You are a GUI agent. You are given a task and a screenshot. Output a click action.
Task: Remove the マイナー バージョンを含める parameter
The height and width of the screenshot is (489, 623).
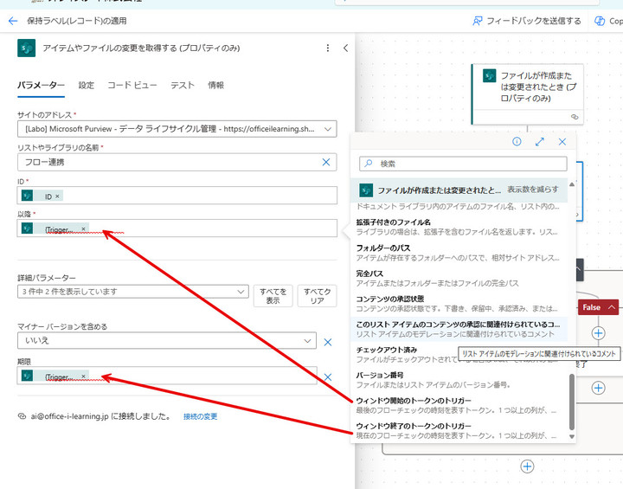(328, 342)
